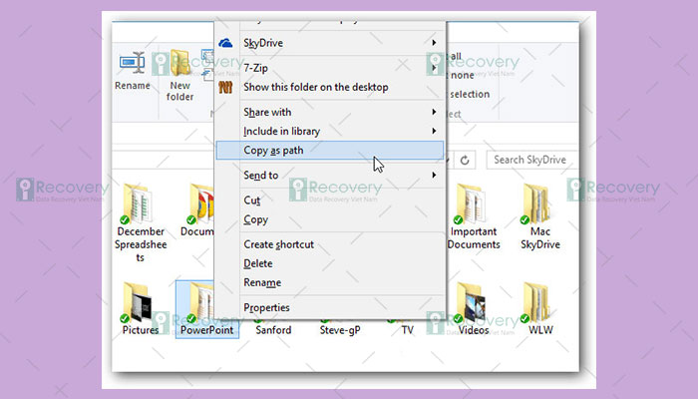The image size is (698, 399).
Task: Select the Important Documents folder
Action: point(474,217)
